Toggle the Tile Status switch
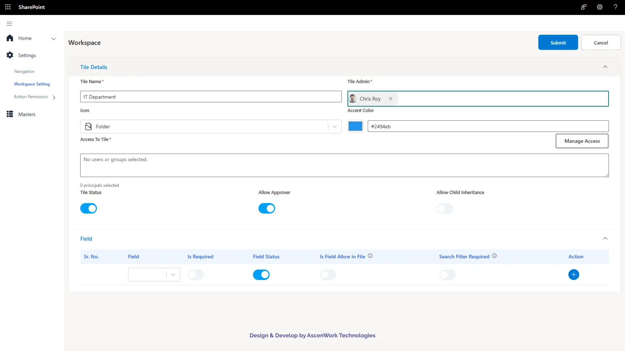The image size is (625, 351). click(x=89, y=208)
